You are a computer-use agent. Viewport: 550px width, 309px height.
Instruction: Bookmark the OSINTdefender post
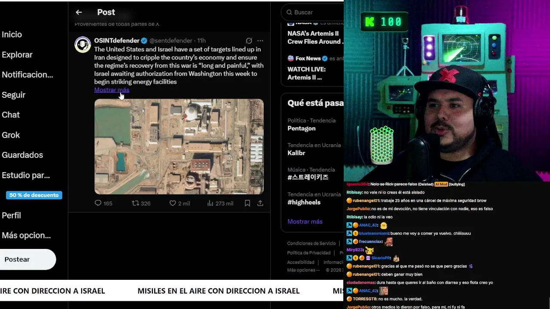[247, 203]
